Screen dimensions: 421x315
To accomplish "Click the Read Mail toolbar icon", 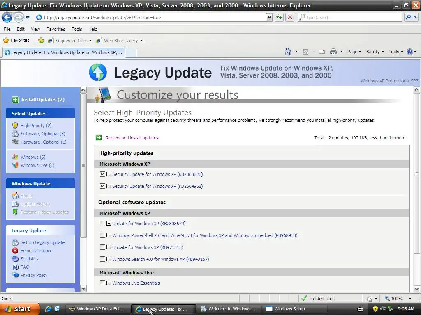I will click(x=322, y=52).
